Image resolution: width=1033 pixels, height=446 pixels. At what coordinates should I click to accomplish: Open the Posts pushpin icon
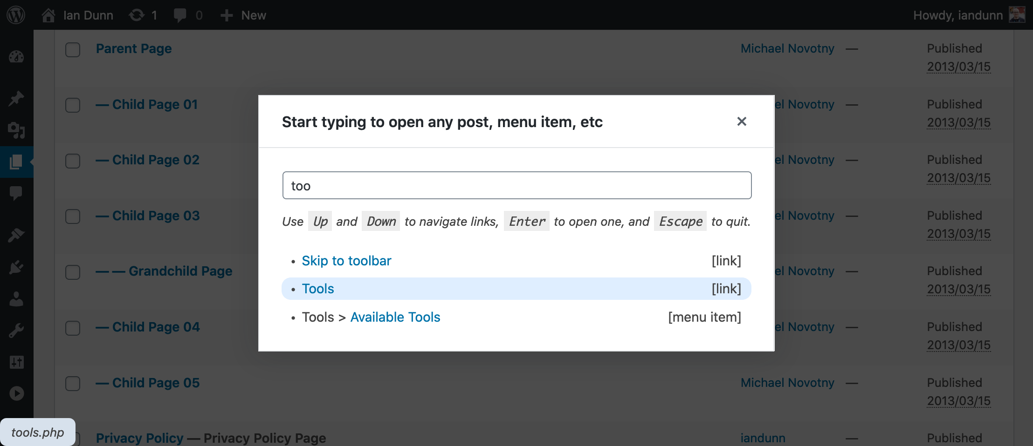[16, 98]
